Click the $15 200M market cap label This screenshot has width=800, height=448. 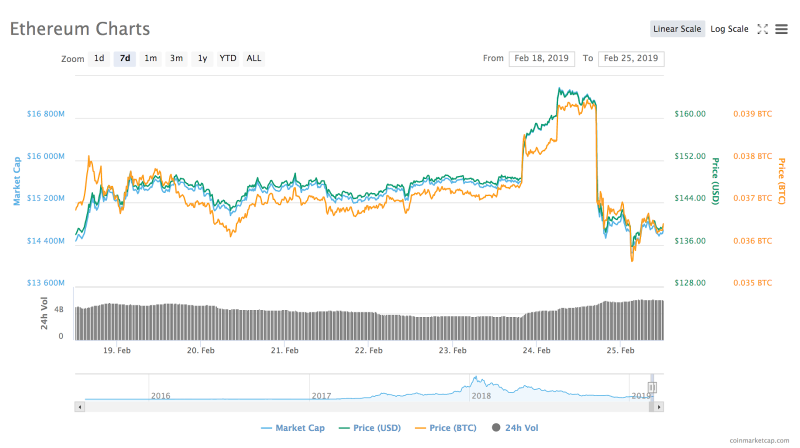(x=46, y=198)
